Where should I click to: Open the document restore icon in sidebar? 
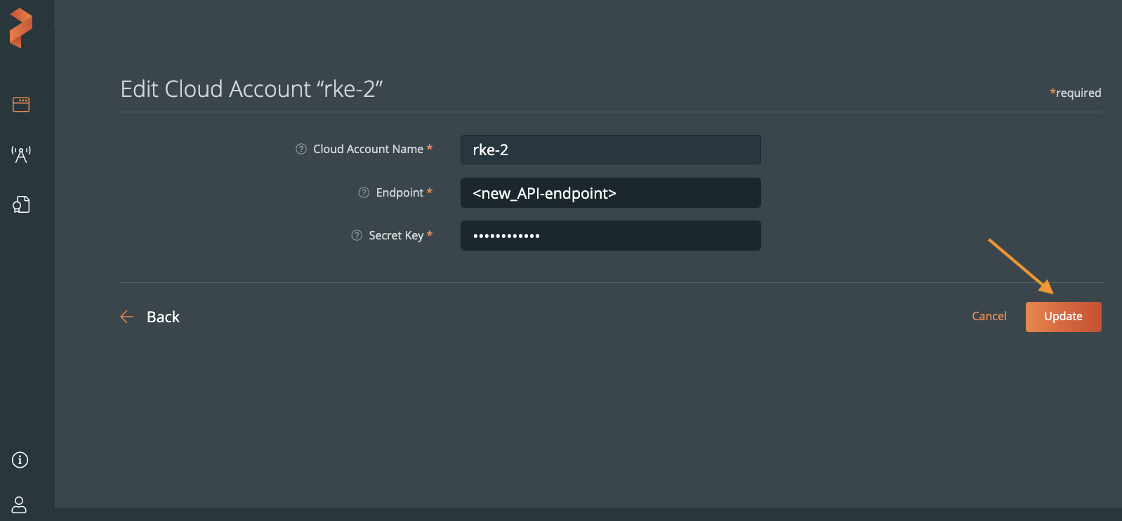pyautogui.click(x=21, y=204)
